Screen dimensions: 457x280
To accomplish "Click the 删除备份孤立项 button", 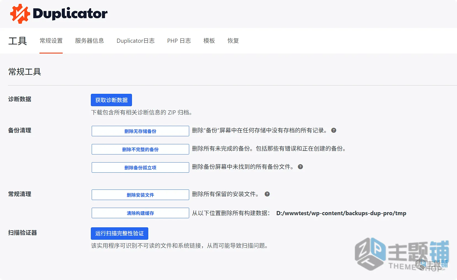I will tap(140, 167).
